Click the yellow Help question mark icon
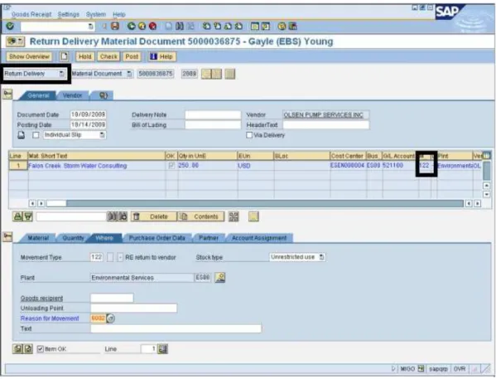This screenshot has width=496, height=379. (x=282, y=26)
